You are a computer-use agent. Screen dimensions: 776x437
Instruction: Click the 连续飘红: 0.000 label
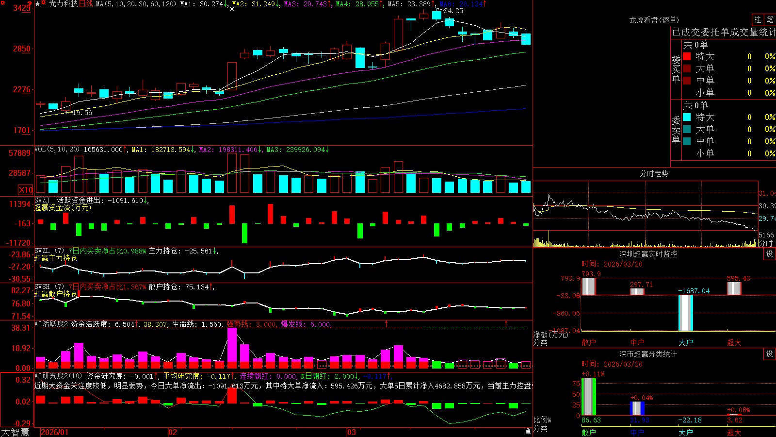coord(268,376)
